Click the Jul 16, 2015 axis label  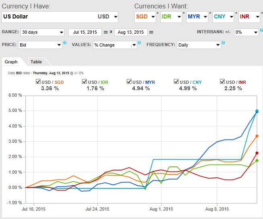34,209
